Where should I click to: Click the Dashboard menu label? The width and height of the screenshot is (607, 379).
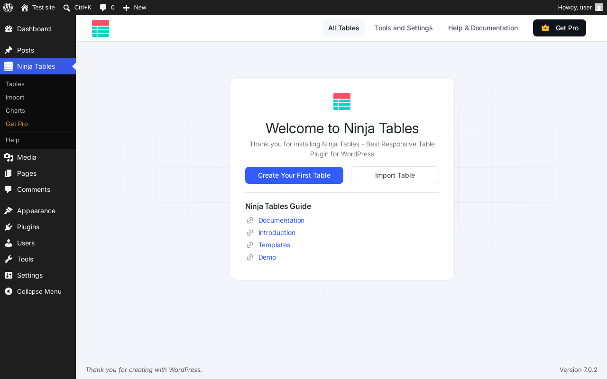(34, 29)
